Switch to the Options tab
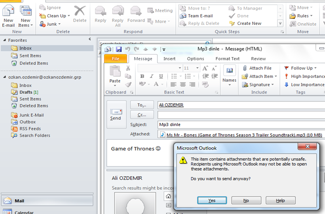Screen dimensions: 325x214 coord(195,58)
